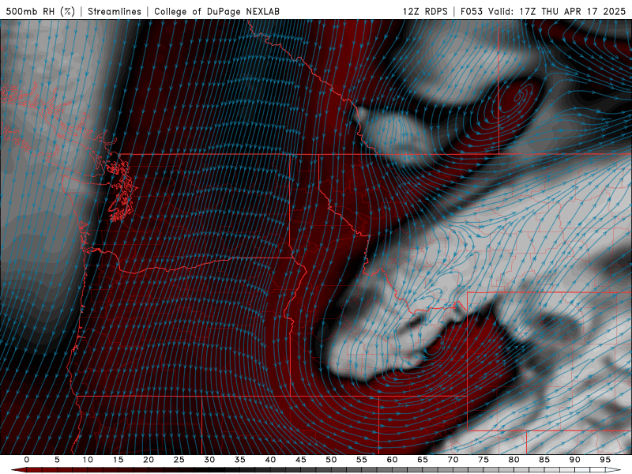The height and width of the screenshot is (474, 632).
Task: Click the colorbar value label 65
Action: 423,460
